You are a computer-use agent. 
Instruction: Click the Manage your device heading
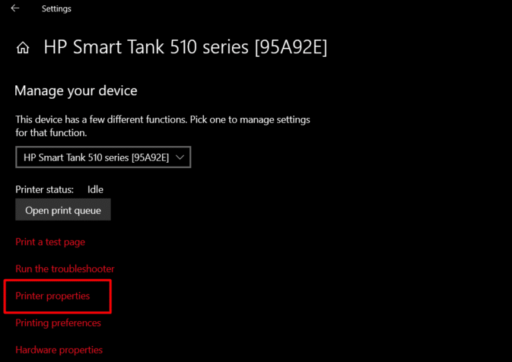click(x=75, y=91)
